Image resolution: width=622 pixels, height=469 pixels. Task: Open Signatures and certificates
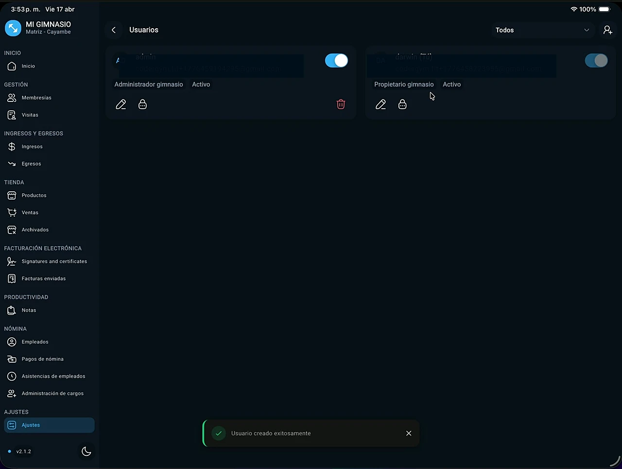pyautogui.click(x=54, y=262)
